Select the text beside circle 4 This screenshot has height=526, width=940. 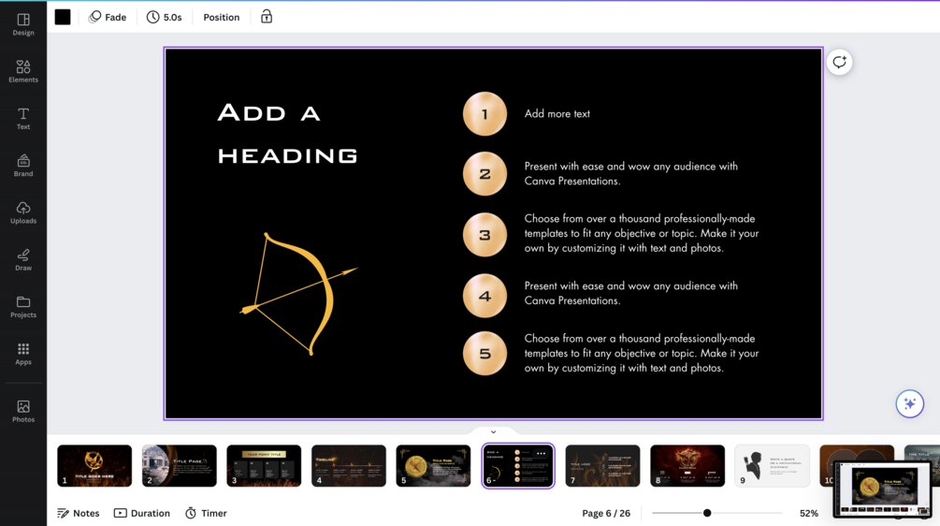tap(631, 293)
